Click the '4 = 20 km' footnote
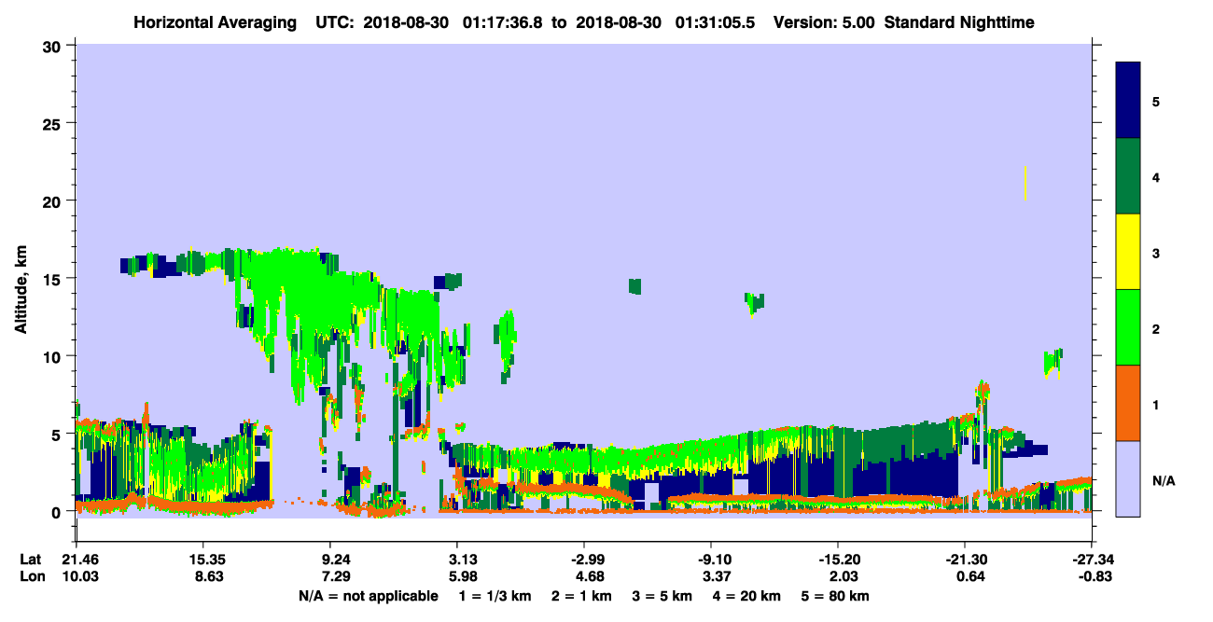1213x622 pixels. (x=747, y=595)
